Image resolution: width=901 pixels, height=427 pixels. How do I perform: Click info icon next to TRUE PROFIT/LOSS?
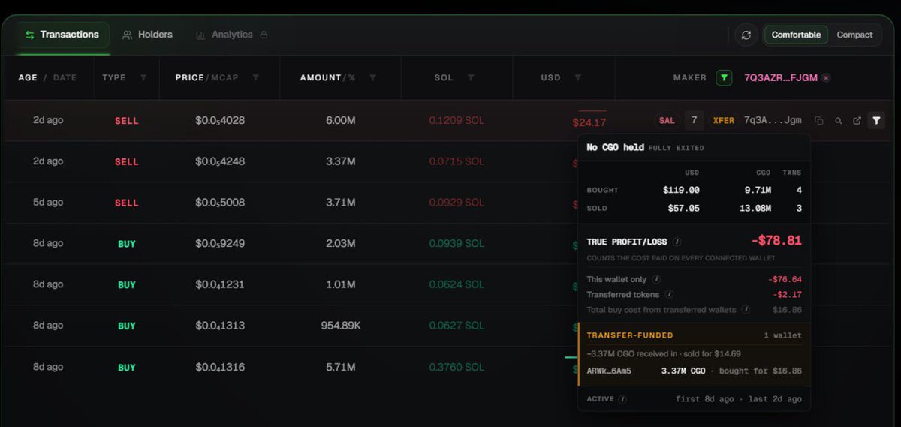677,242
